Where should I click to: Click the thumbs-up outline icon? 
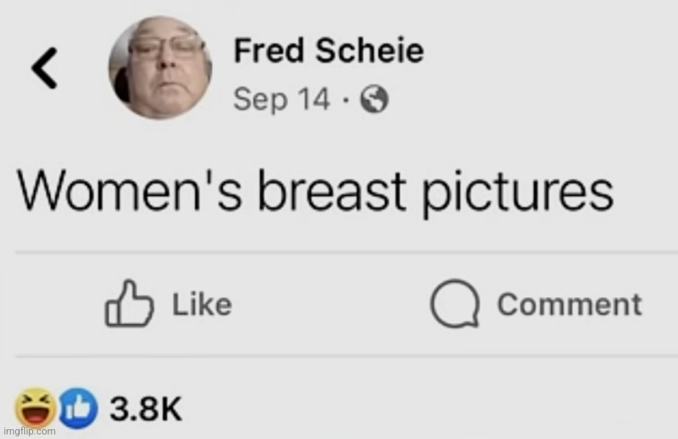128,303
